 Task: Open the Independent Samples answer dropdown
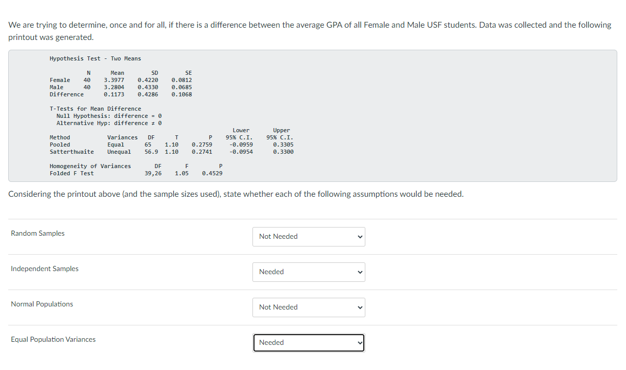tap(308, 272)
